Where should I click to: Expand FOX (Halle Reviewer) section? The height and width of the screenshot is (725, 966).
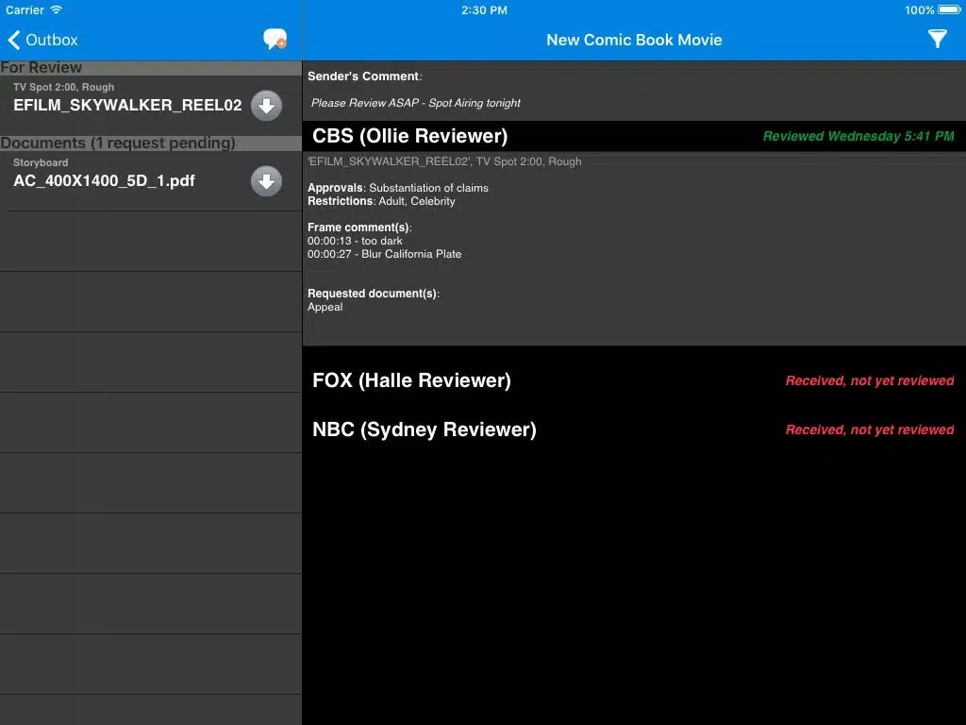(x=634, y=380)
